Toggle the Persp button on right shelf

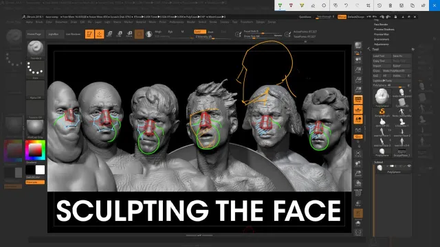point(358,99)
